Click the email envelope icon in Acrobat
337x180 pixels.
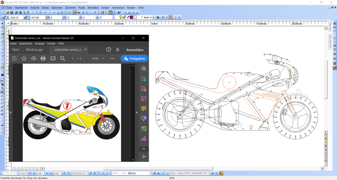coord(53,59)
